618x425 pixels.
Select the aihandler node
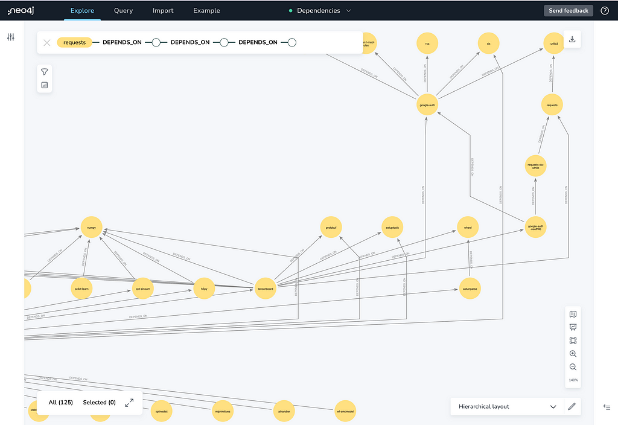284,411
